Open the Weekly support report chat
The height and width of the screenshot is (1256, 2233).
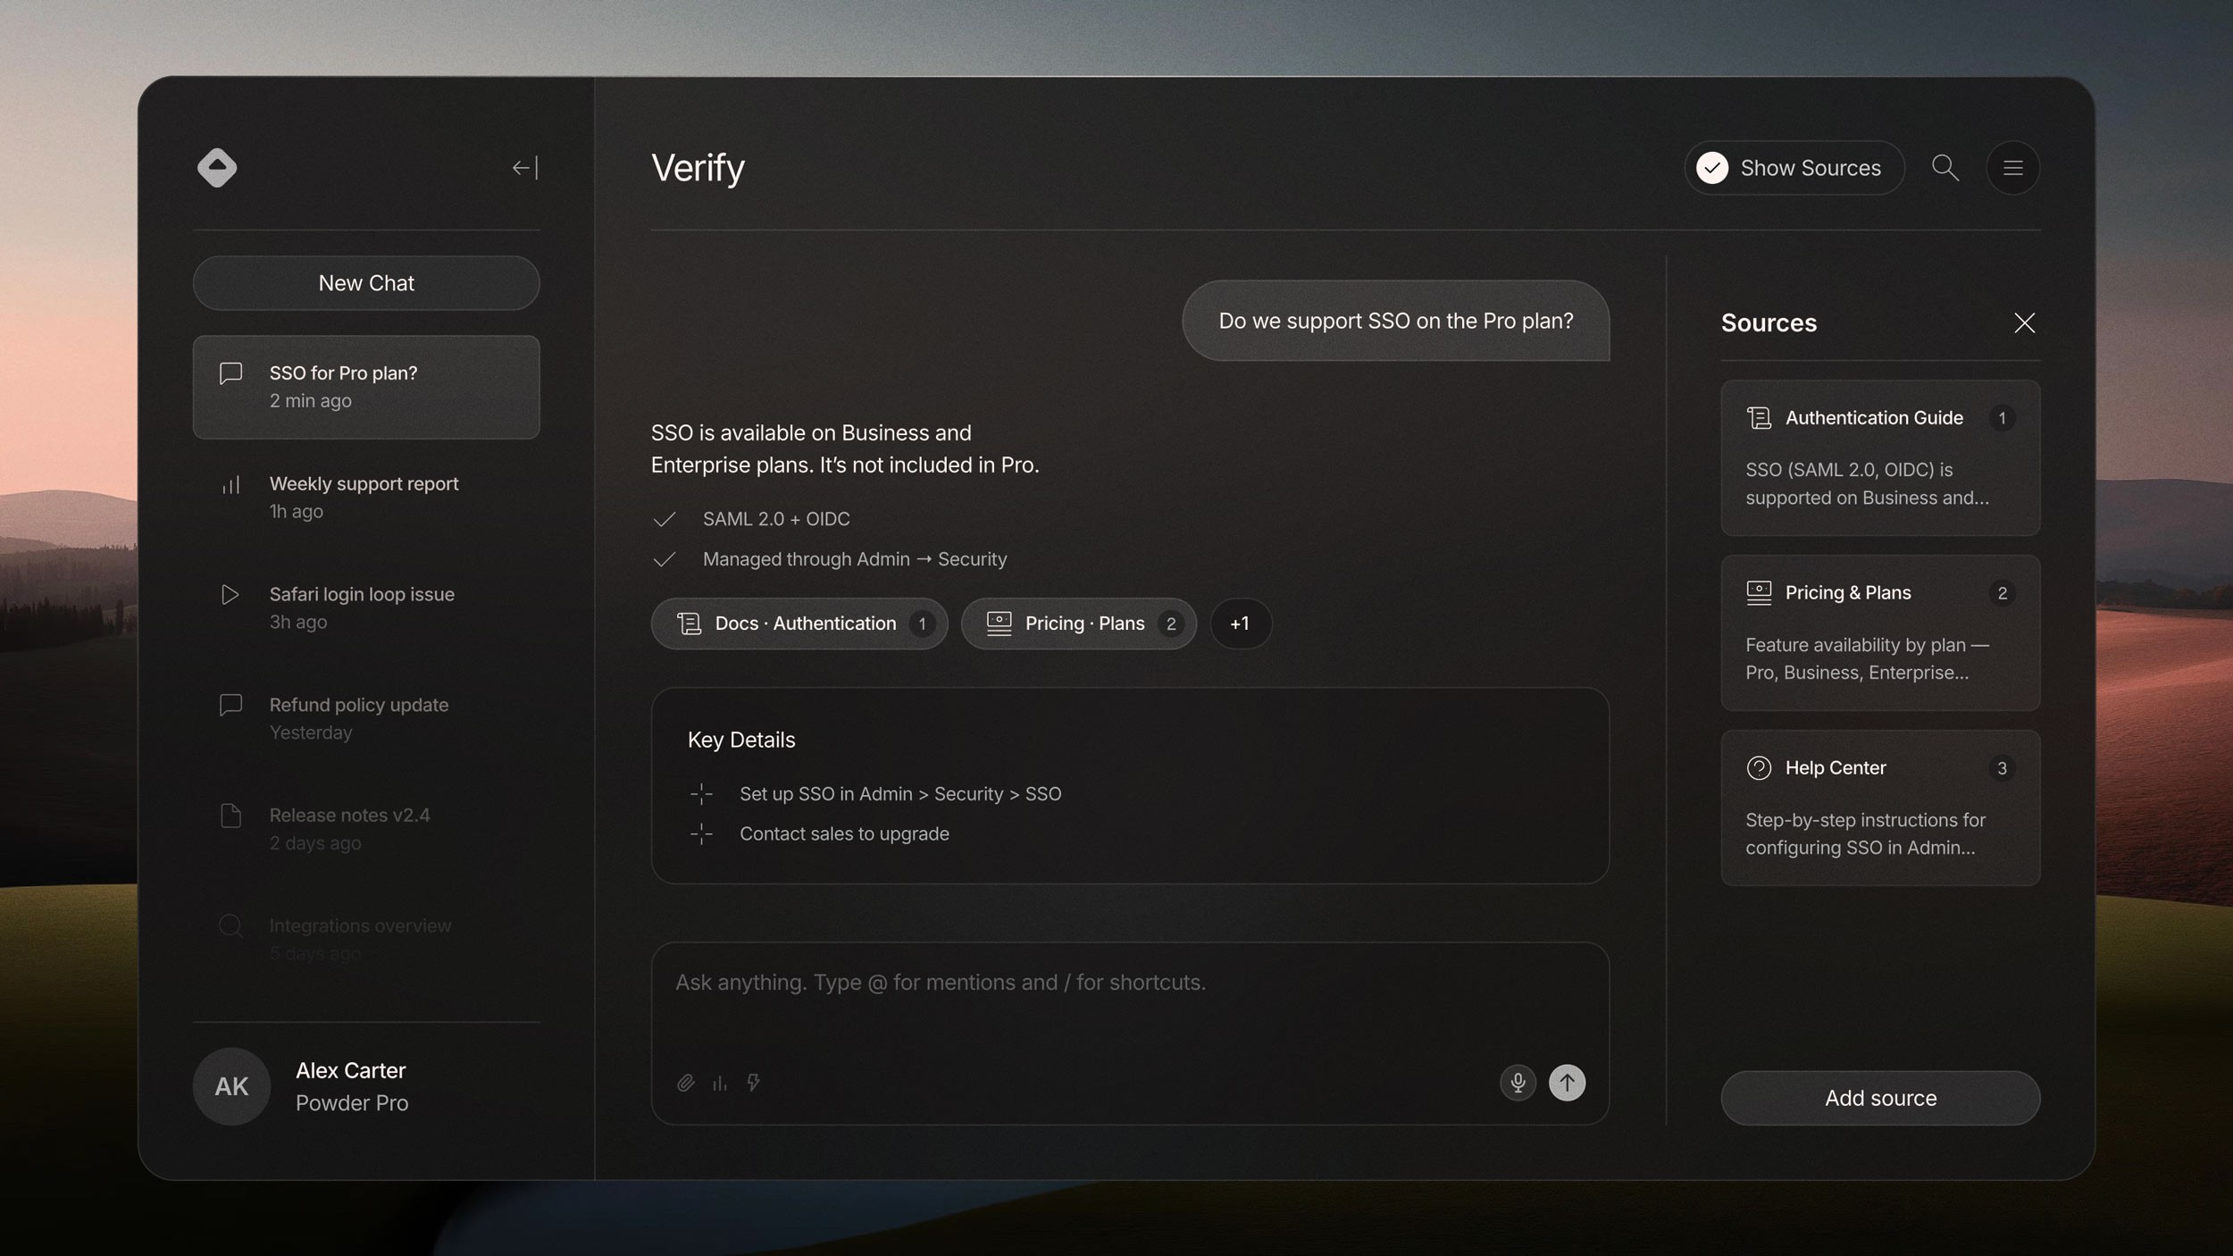365,497
